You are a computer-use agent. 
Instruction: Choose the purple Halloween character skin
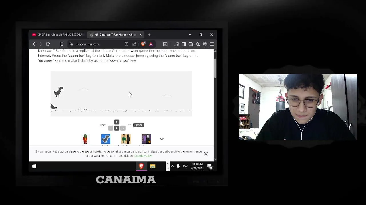pyautogui.click(x=146, y=139)
